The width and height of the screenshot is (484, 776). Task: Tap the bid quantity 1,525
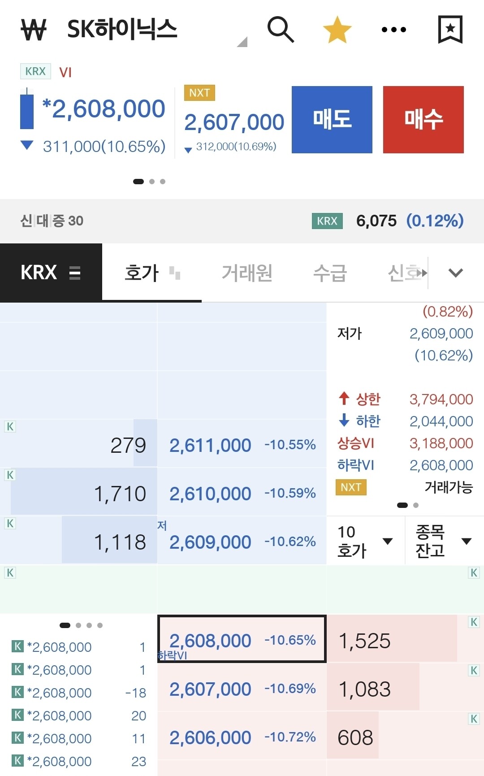[x=364, y=641]
